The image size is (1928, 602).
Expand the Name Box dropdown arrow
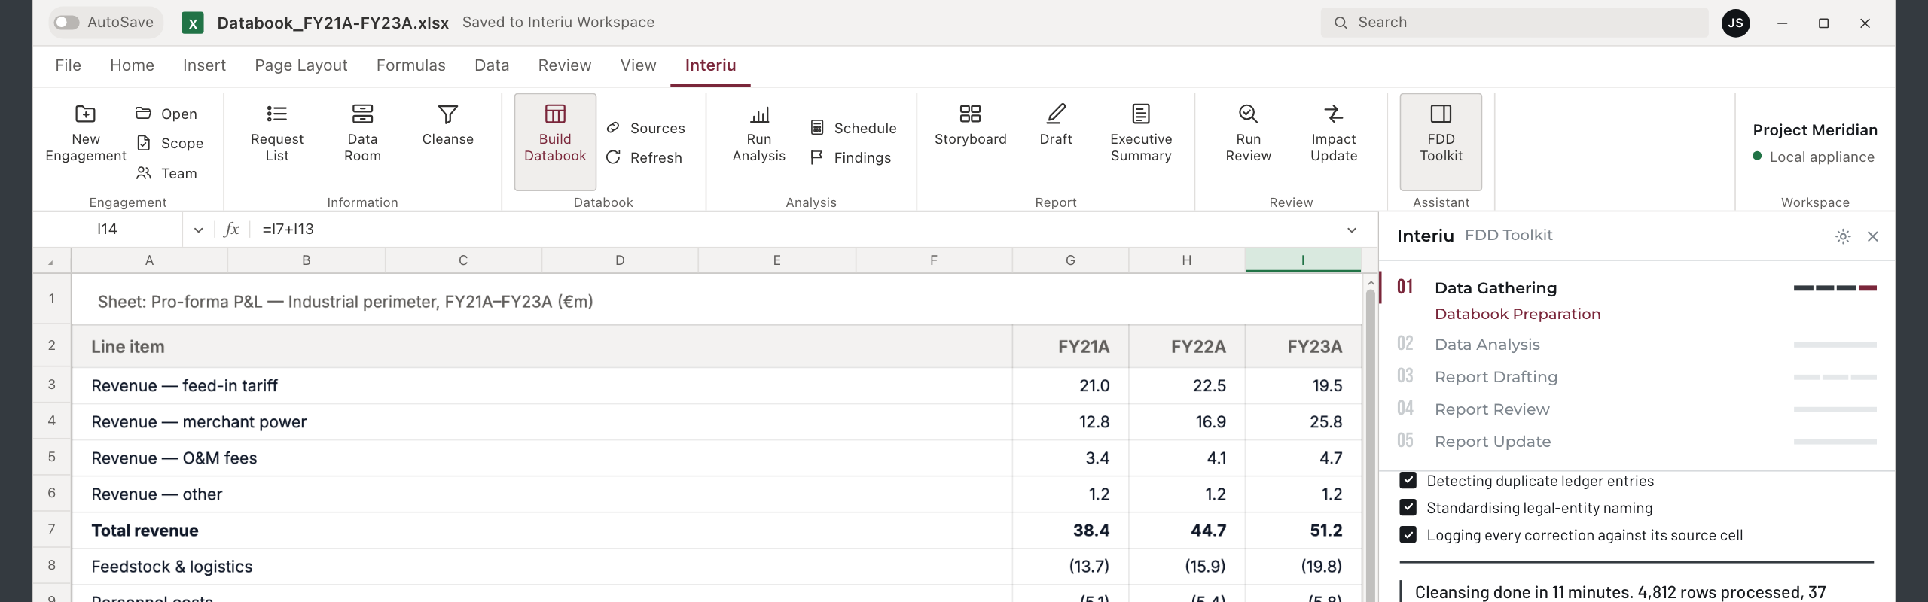198,230
